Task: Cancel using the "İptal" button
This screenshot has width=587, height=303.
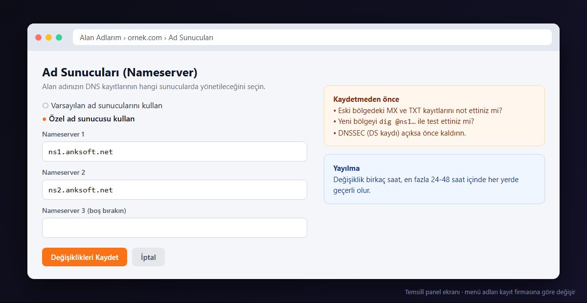Action: click(148, 257)
